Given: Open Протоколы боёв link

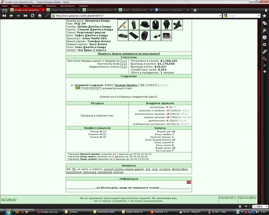Looking at the screenshot, I should click(x=124, y=64).
